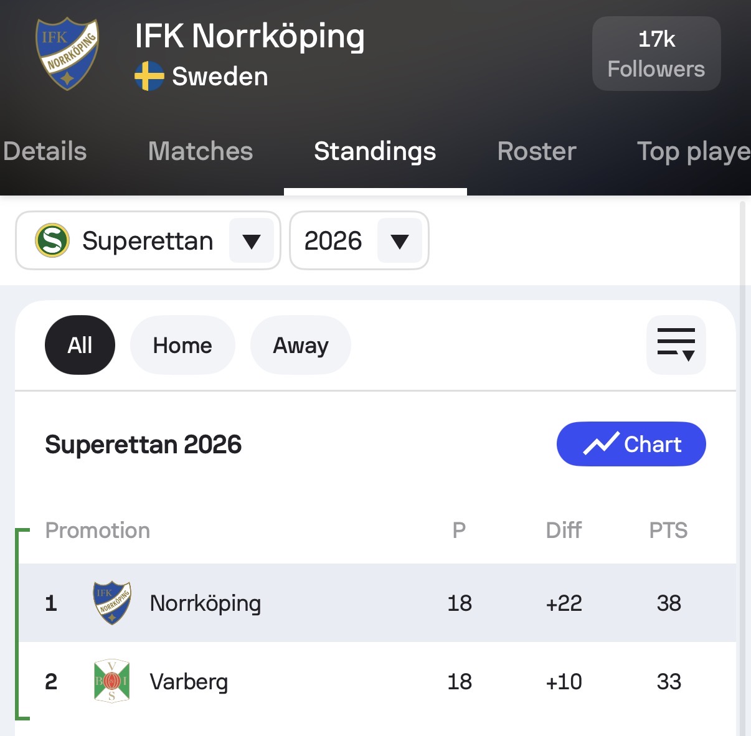Switch standings to Home matches
This screenshot has width=751, height=736.
182,345
